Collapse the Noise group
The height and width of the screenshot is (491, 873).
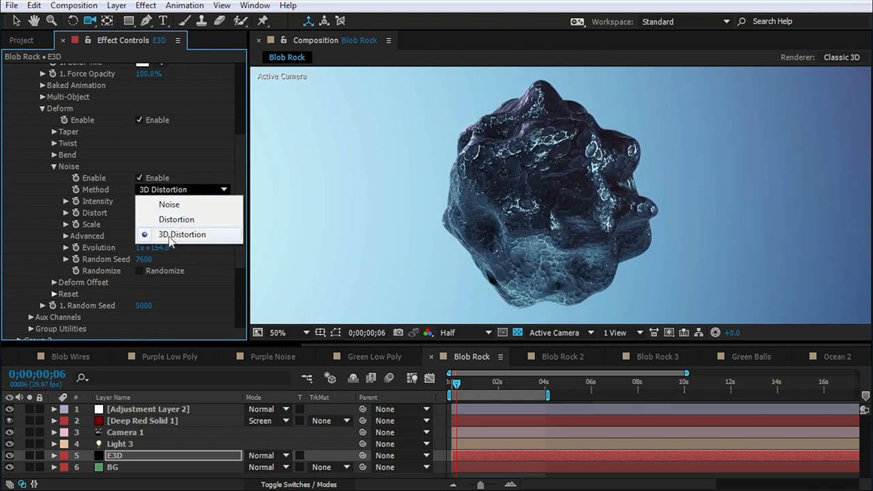[x=55, y=166]
